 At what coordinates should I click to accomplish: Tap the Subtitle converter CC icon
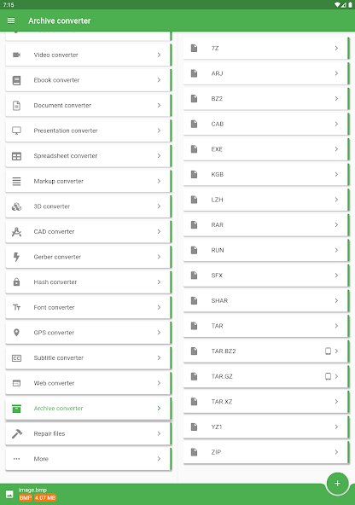point(16,357)
